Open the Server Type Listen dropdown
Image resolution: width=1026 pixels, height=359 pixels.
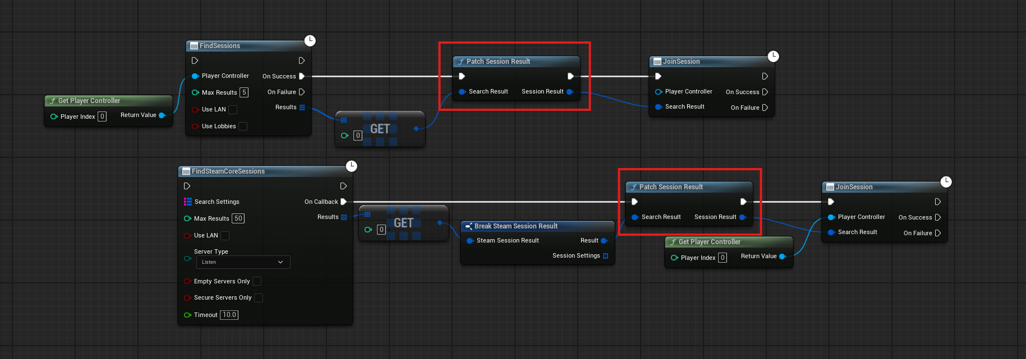(x=242, y=262)
